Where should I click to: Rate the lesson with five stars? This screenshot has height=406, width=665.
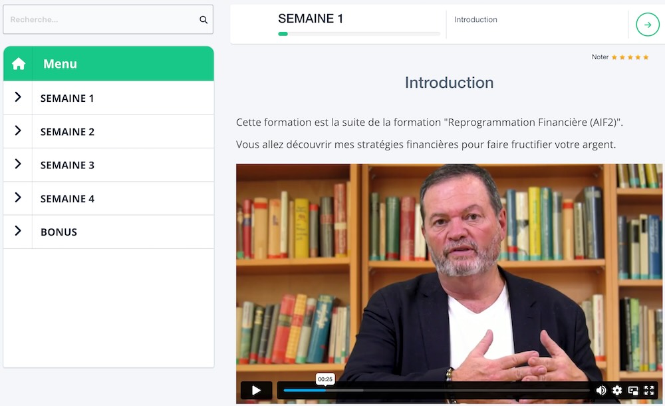pos(646,57)
